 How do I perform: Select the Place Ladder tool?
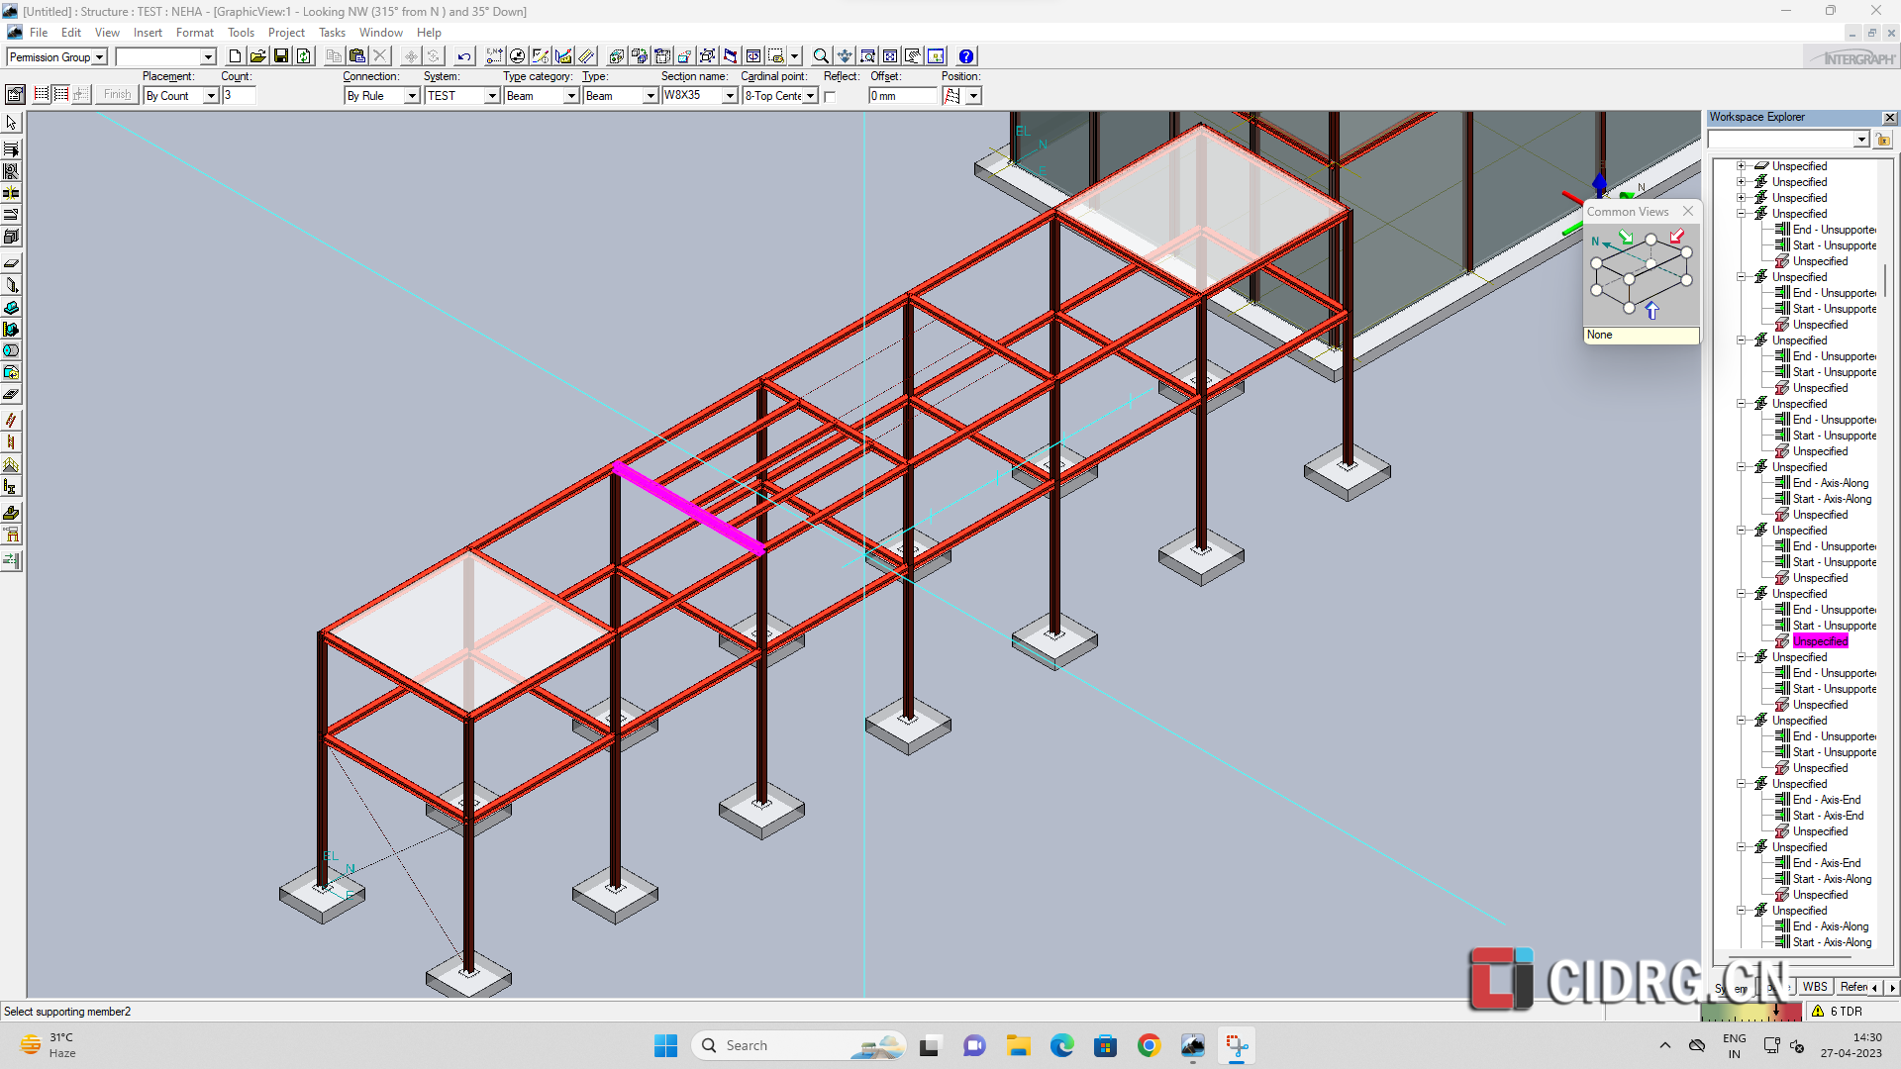coord(12,442)
